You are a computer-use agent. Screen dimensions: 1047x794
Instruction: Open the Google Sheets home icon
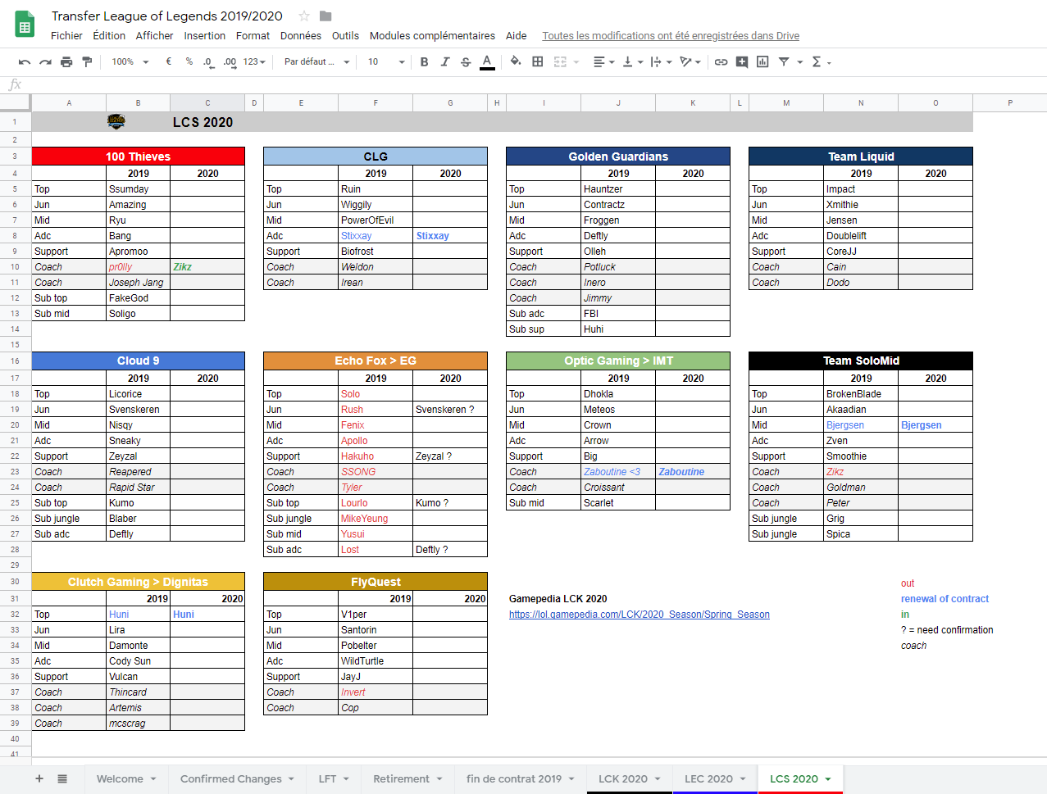tap(25, 25)
